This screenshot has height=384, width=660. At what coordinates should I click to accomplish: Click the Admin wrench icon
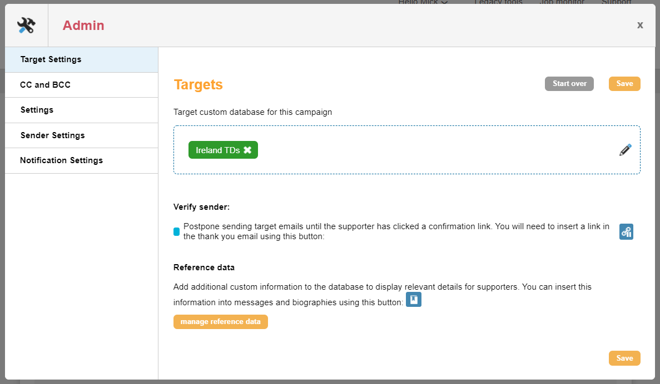click(26, 24)
